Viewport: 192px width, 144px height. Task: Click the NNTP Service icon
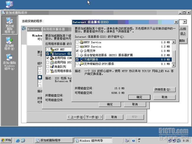[82, 42]
